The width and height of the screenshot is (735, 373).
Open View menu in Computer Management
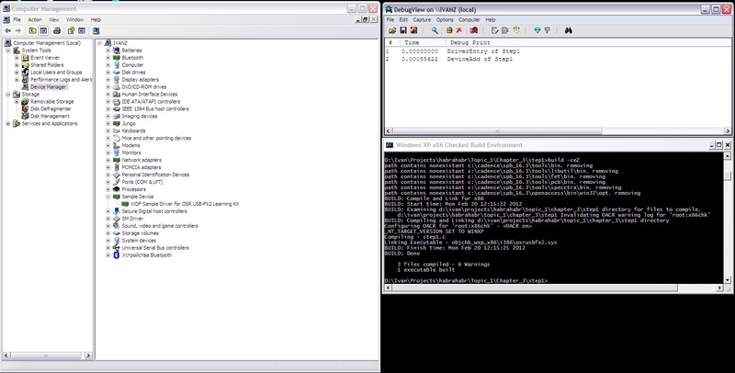tap(54, 19)
